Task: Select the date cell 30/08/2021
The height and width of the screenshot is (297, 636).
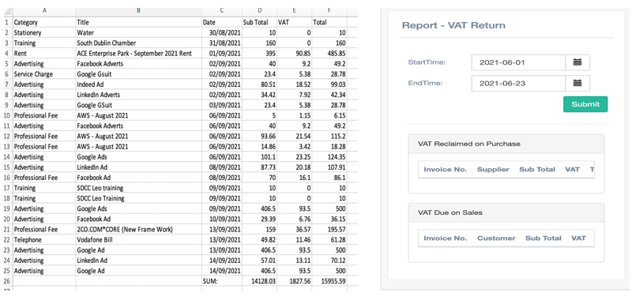Action: point(221,32)
